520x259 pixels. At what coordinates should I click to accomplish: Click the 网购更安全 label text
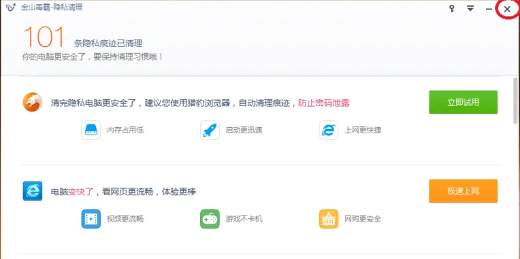coord(363,219)
